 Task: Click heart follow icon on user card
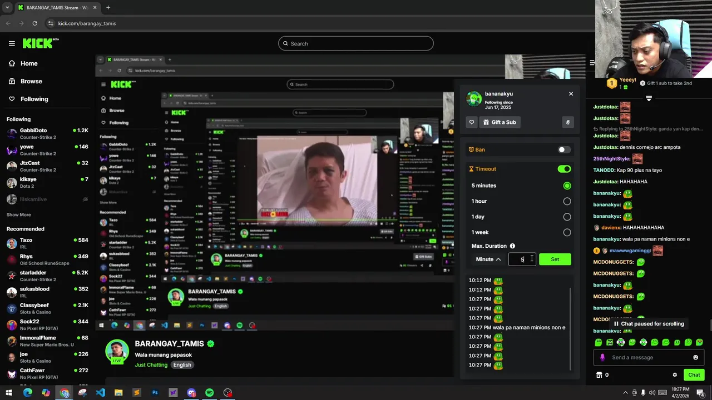point(472,122)
